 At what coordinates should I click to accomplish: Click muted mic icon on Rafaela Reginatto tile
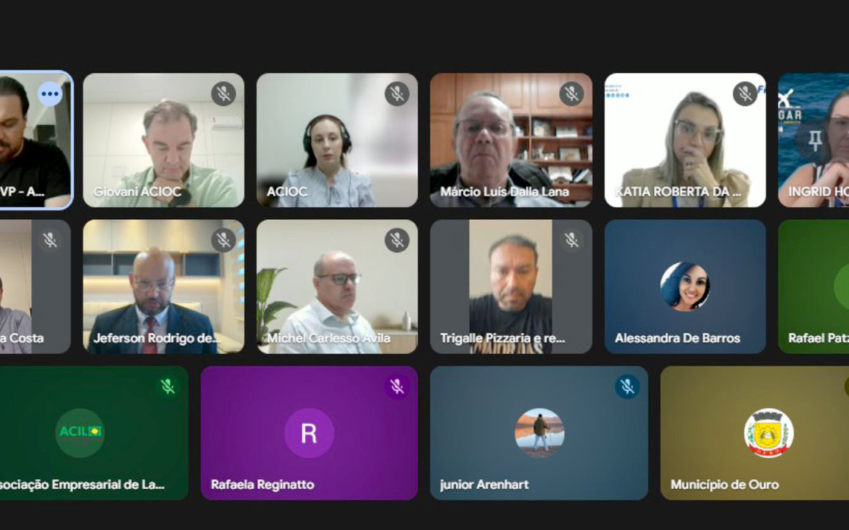tap(397, 386)
